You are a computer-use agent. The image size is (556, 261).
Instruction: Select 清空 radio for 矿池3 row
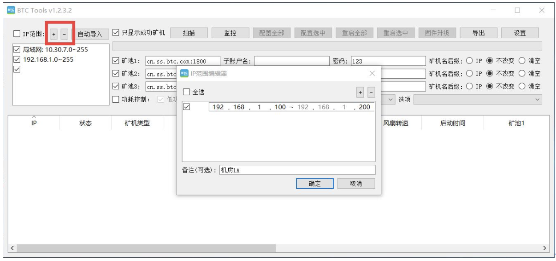pyautogui.click(x=522, y=86)
